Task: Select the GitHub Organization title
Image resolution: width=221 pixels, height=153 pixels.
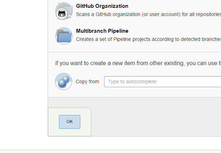Action: click(102, 6)
